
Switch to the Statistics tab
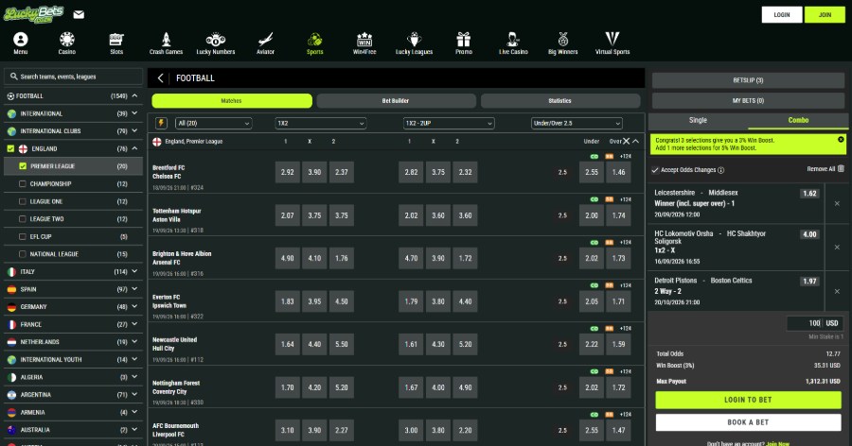pyautogui.click(x=560, y=101)
